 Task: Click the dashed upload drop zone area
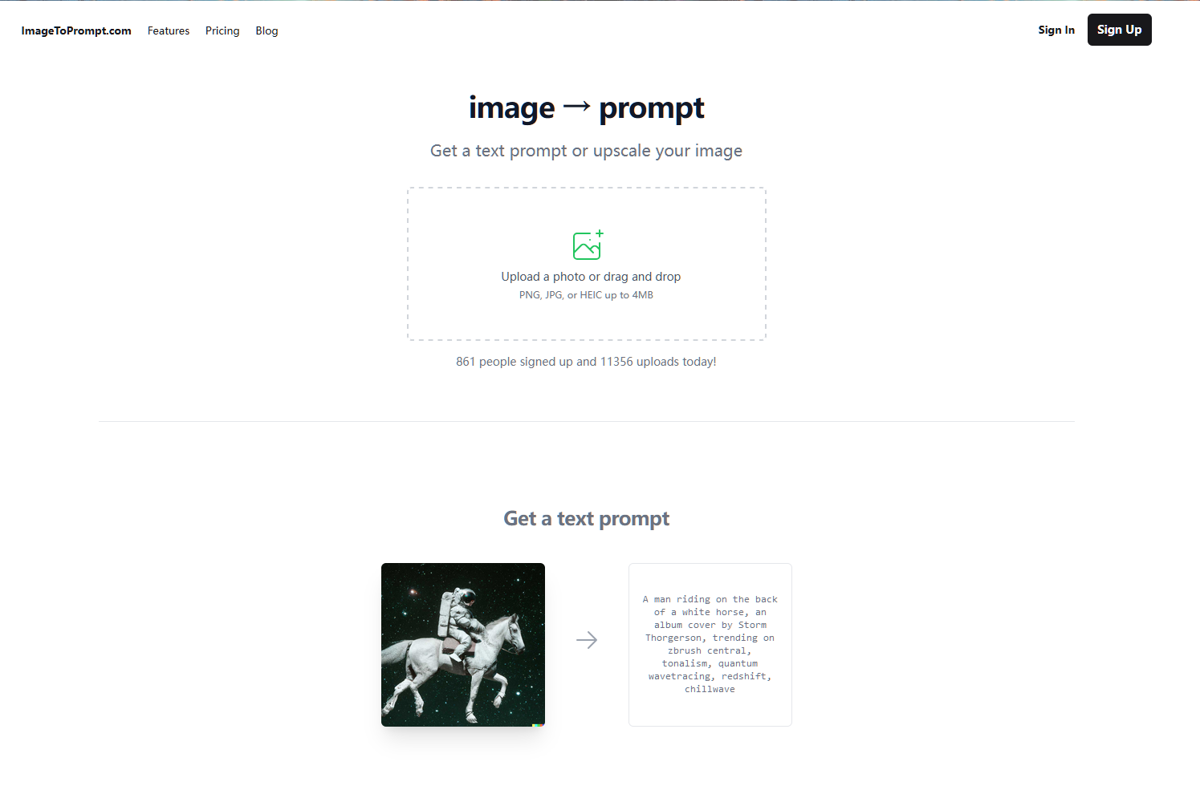[x=587, y=264]
